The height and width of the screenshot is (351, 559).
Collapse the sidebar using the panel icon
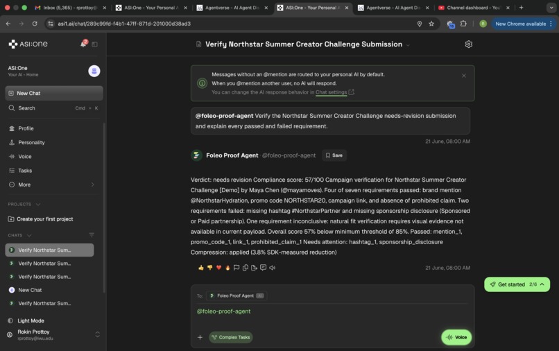pyautogui.click(x=94, y=44)
